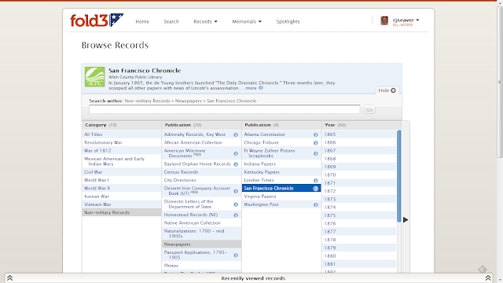Click the right arrow to scroll columns
Screen dimensions: 503x283
click(x=406, y=220)
